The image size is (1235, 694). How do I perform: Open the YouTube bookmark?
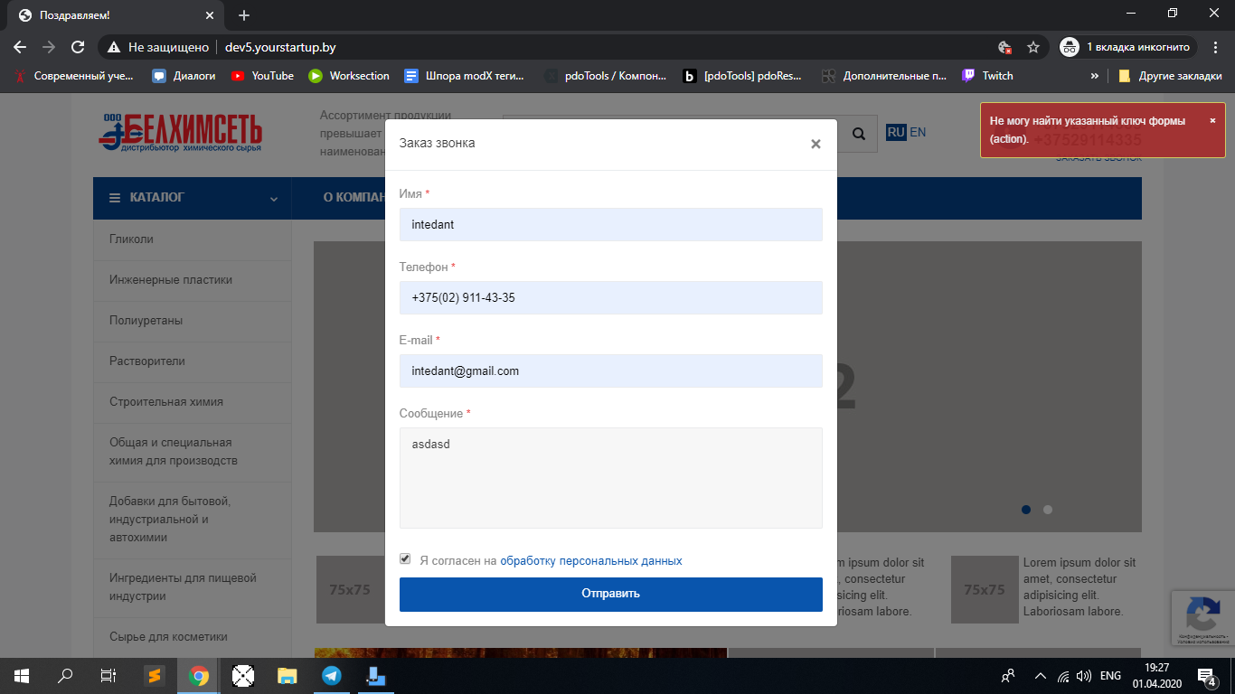(x=262, y=76)
